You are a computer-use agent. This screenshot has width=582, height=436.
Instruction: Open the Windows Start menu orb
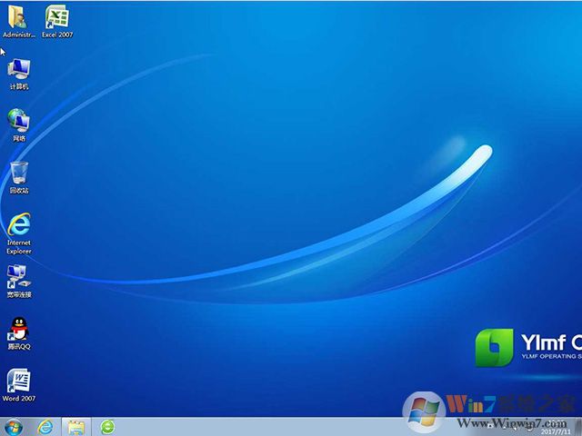click(x=14, y=428)
